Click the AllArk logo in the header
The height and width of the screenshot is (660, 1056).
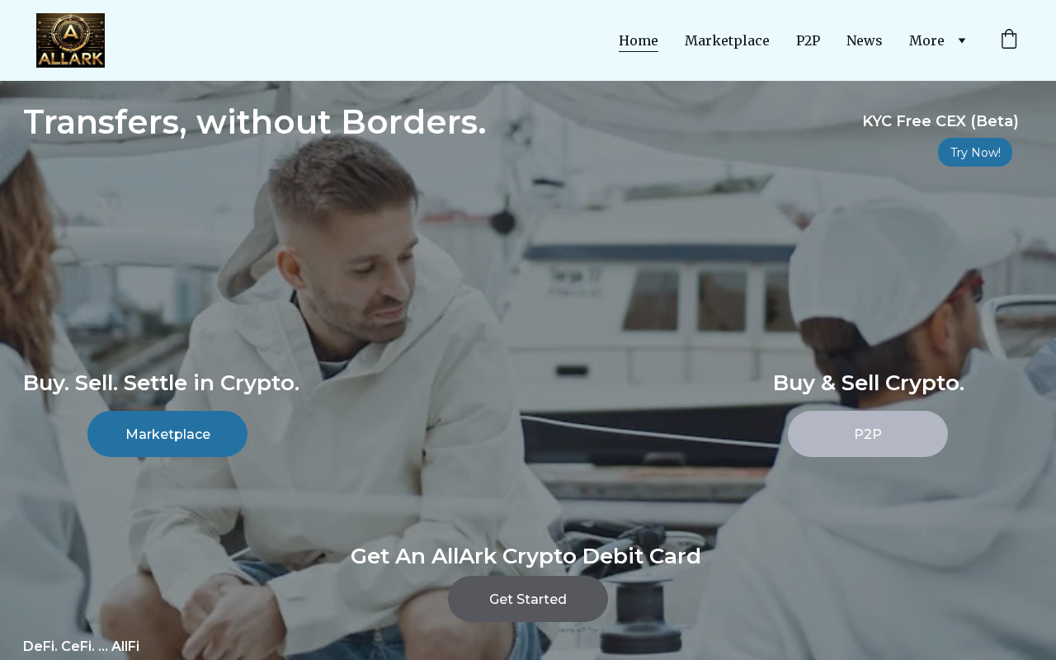(x=70, y=40)
